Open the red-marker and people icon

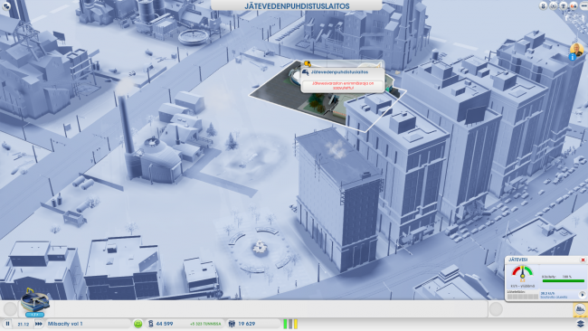tap(574, 6)
